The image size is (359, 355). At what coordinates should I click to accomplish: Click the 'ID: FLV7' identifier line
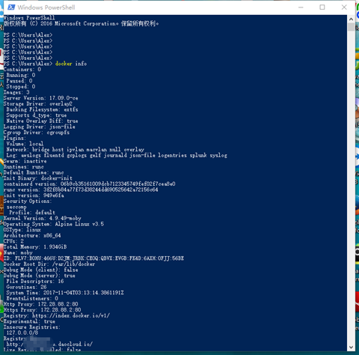pos(93,258)
